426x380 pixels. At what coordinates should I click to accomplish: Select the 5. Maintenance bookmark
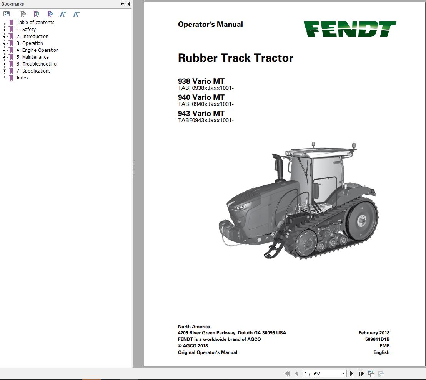(x=33, y=57)
